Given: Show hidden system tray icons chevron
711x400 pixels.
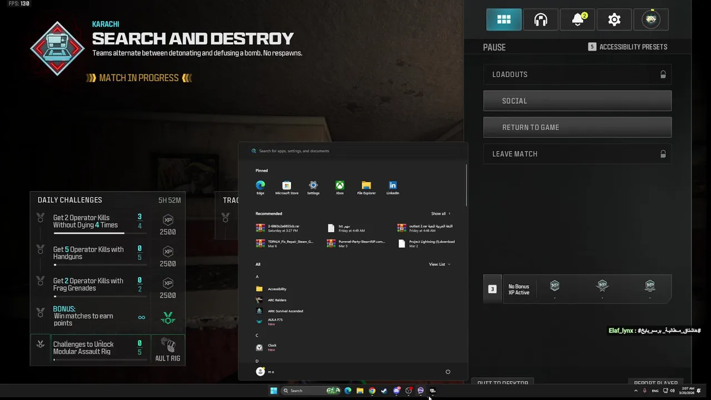Looking at the screenshot, I should [x=636, y=391].
